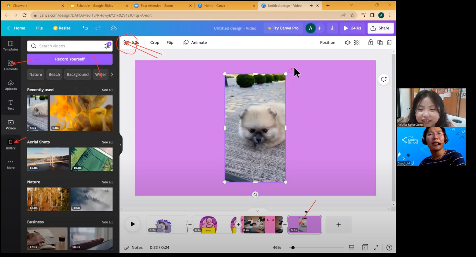Mute the video using the speaker icon
The height and width of the screenshot is (257, 476).
[x=348, y=42]
